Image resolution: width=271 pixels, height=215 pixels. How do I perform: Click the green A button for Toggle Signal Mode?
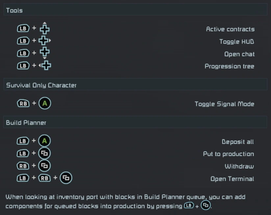pos(45,104)
